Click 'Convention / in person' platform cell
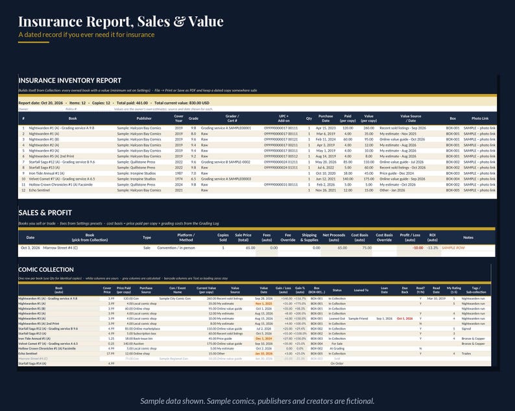 176,248
